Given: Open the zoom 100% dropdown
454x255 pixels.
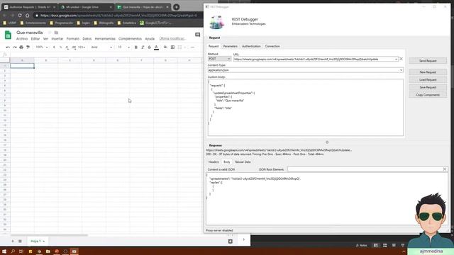Looking at the screenshot, I should pyautogui.click(x=42, y=47).
